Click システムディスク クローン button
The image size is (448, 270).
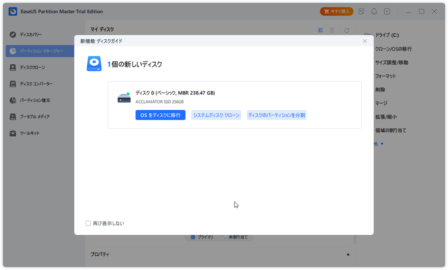[216, 115]
